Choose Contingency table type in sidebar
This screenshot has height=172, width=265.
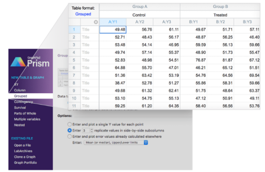click(23, 102)
